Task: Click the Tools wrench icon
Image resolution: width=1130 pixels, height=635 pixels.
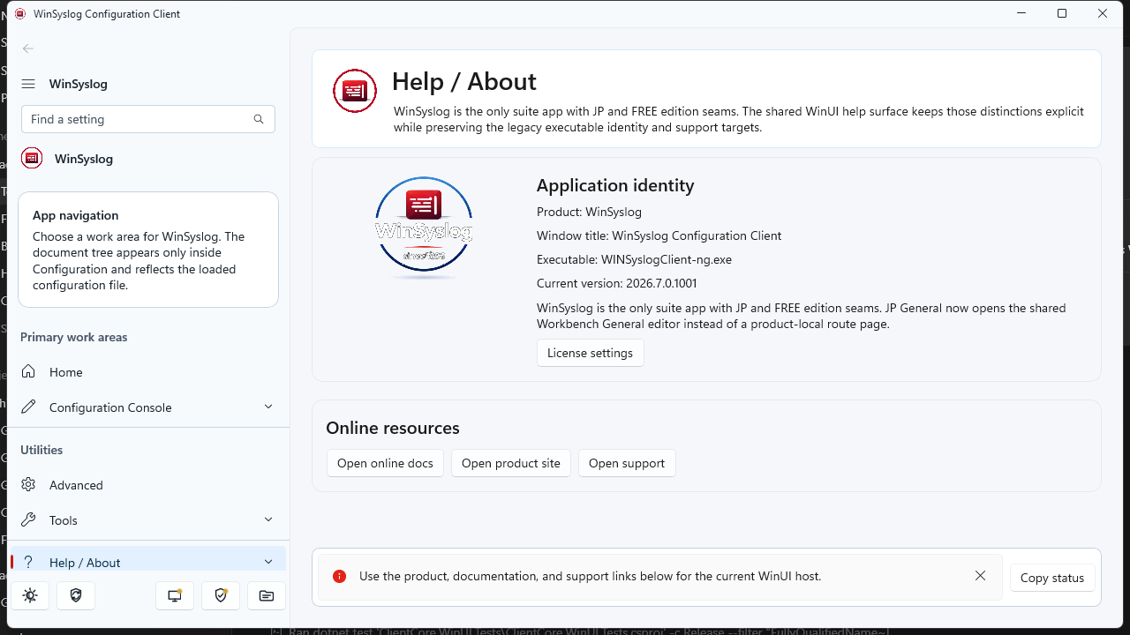Action: (x=28, y=520)
